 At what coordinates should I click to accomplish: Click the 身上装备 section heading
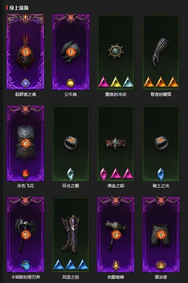coord(19,8)
